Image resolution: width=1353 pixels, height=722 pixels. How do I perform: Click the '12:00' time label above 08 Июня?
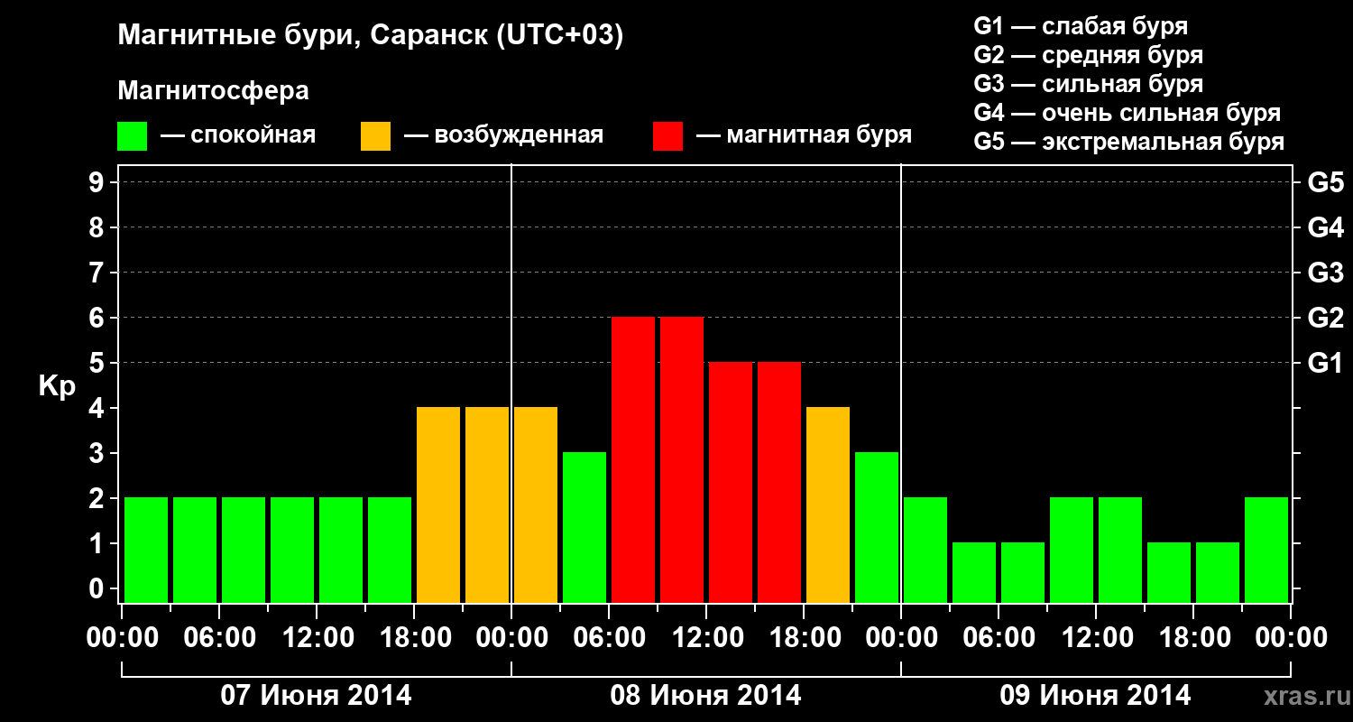click(706, 637)
